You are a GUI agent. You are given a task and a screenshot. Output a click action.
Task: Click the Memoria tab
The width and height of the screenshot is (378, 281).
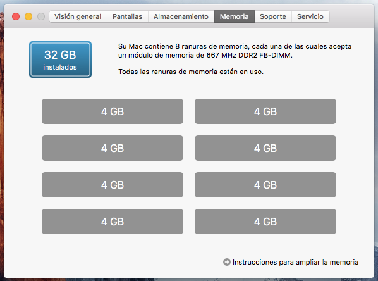point(235,16)
